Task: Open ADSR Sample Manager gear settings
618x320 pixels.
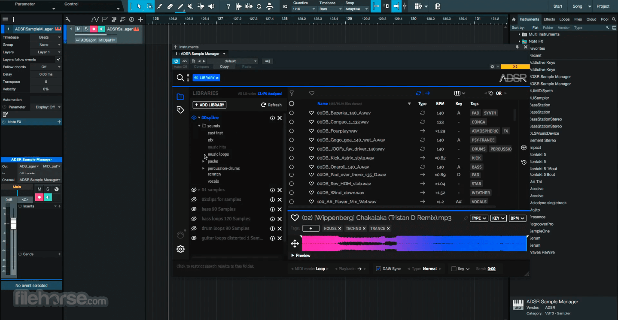Action: pyautogui.click(x=180, y=249)
